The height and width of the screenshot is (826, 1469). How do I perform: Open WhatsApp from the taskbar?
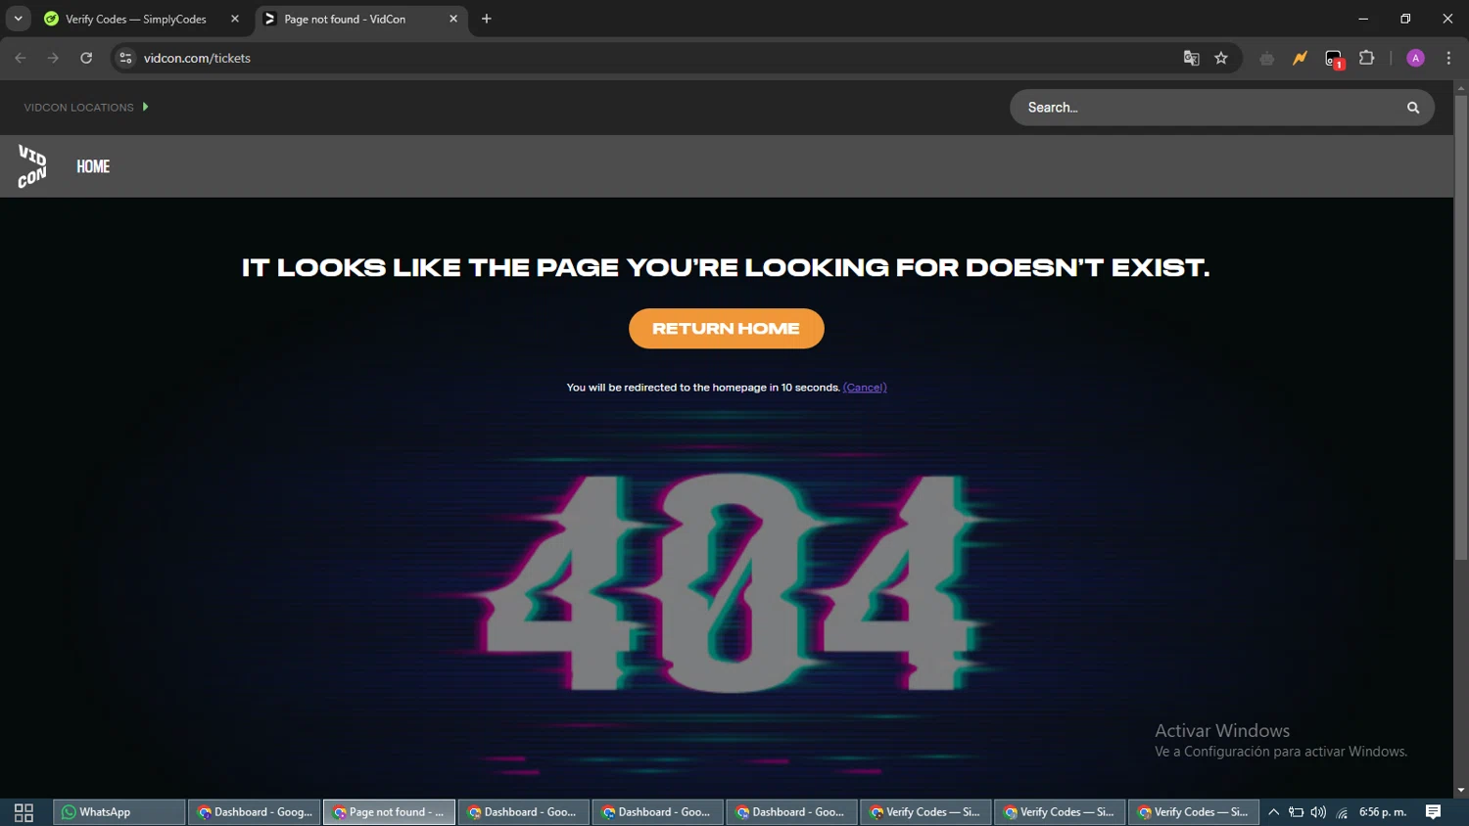[118, 812]
